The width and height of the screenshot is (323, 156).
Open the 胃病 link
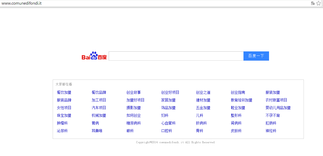tap(95, 123)
